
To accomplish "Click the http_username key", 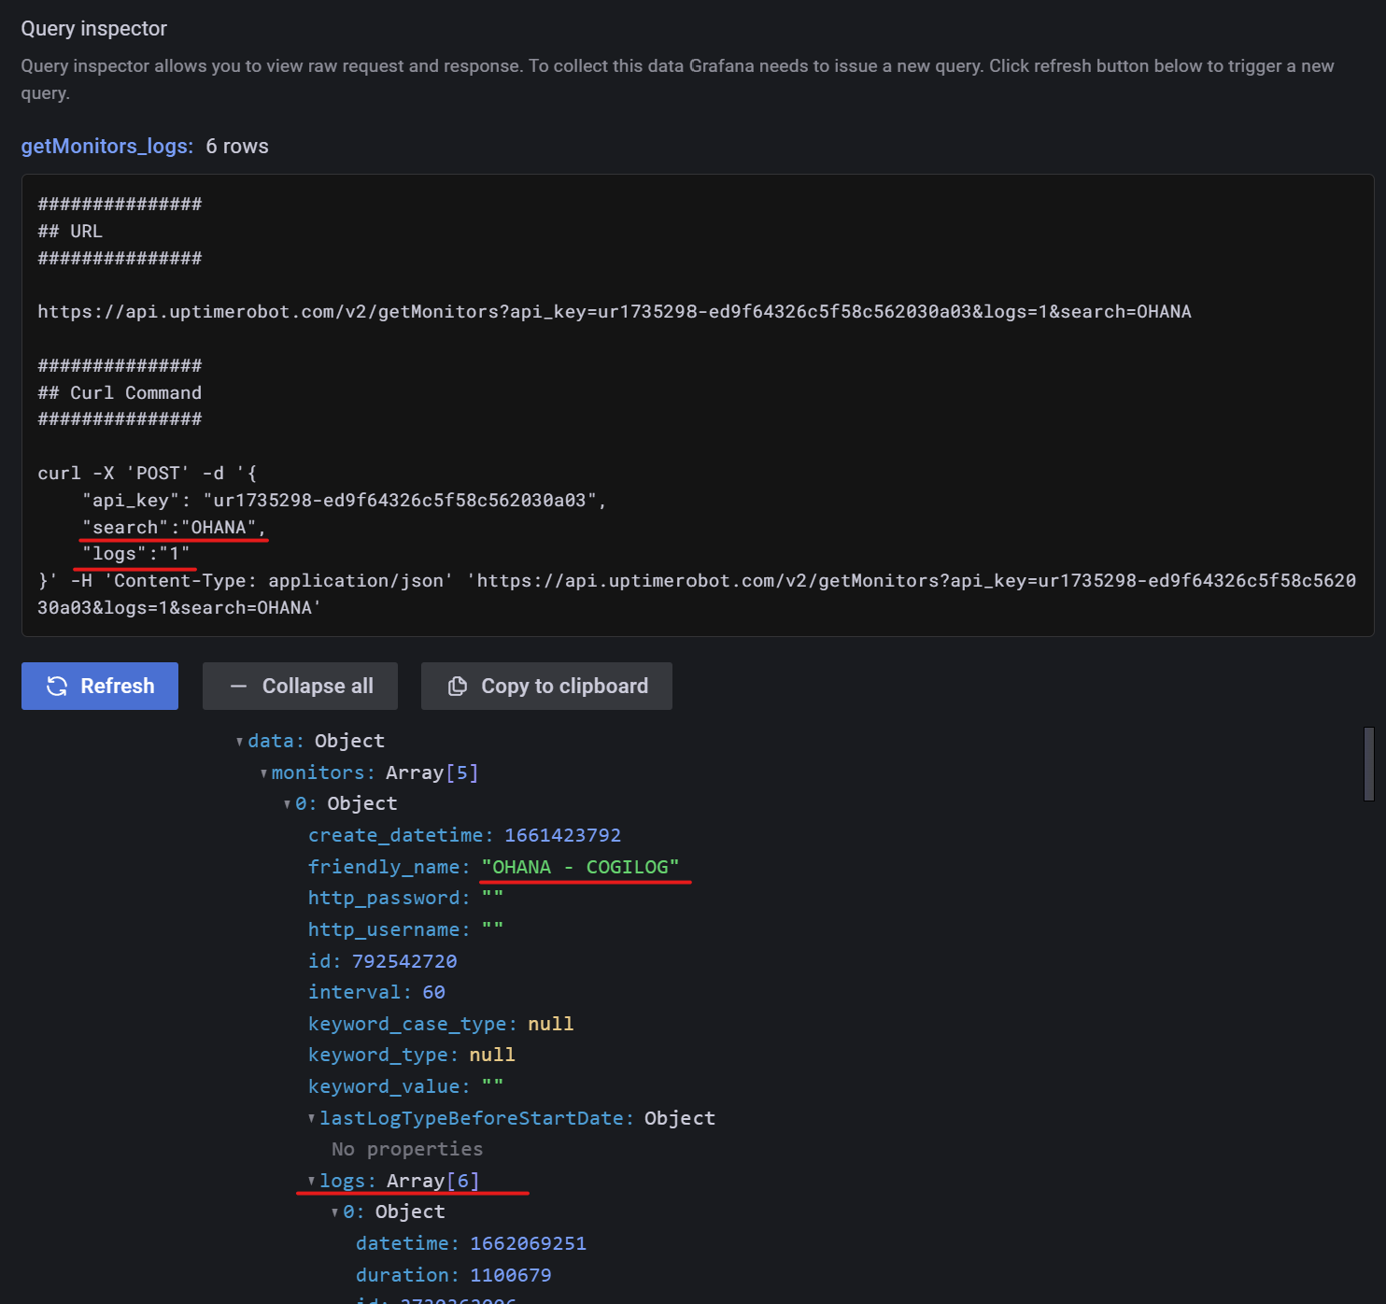I will (x=389, y=929).
